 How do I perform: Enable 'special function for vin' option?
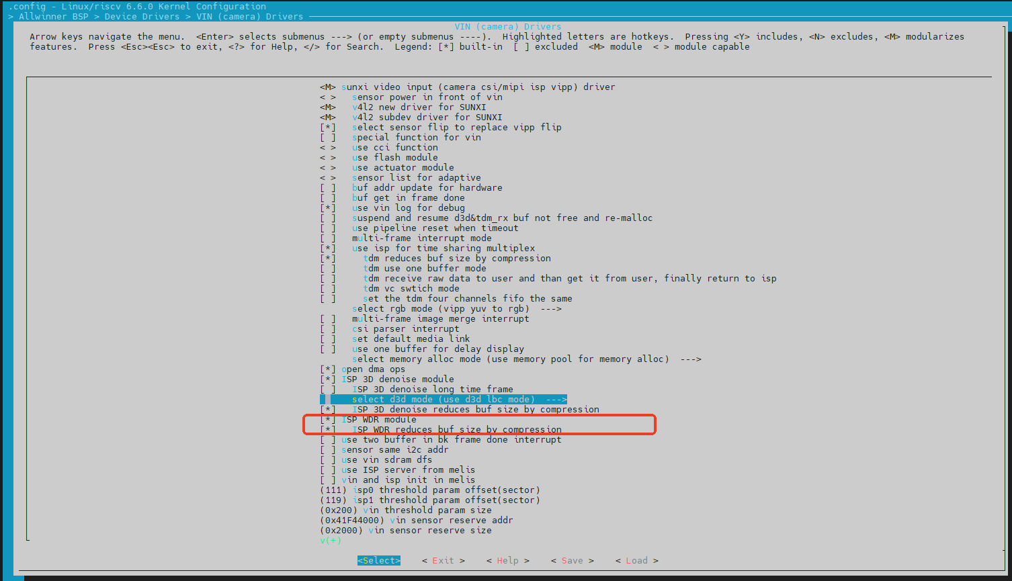point(416,137)
